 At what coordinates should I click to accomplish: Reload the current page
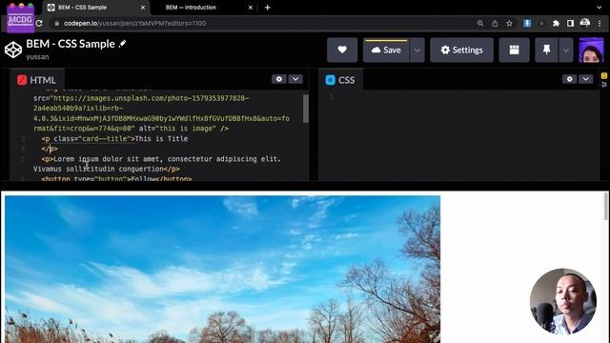(x=39, y=23)
